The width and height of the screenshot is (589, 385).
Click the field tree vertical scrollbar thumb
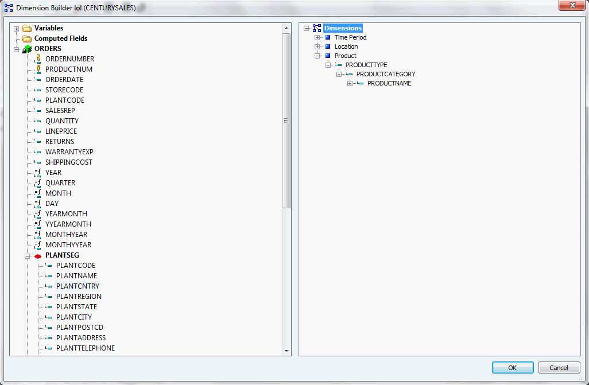click(286, 120)
